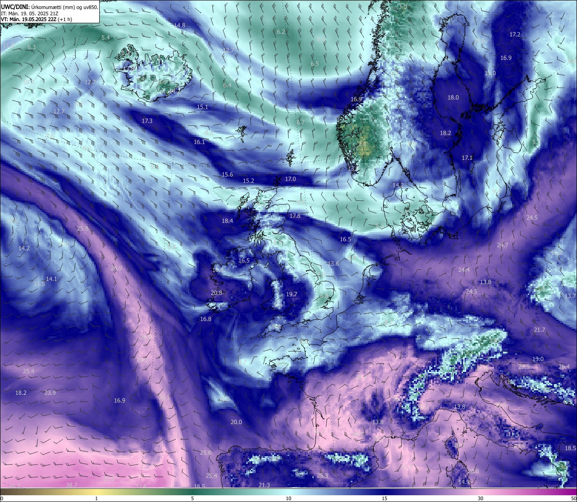This screenshot has height=502, width=577.
Task: Click the 6.3 value on the map
Action: pos(32,47)
